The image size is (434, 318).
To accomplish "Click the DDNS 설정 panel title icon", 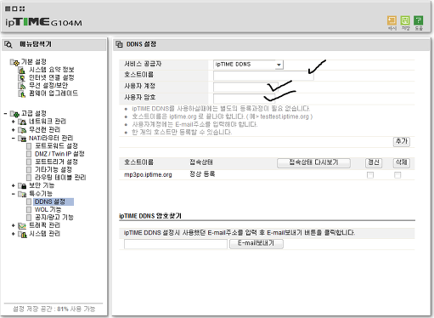I will click(120, 44).
